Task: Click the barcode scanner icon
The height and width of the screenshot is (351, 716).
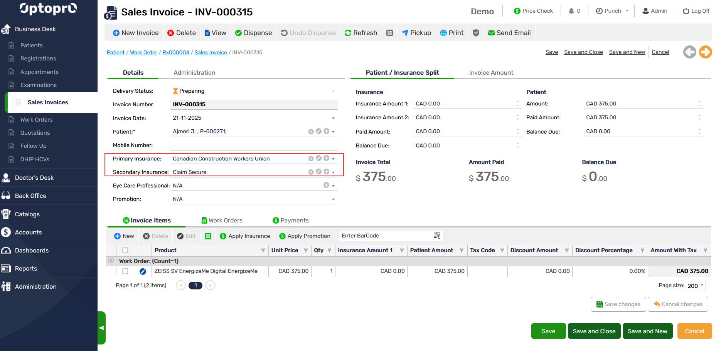Action: pyautogui.click(x=437, y=236)
